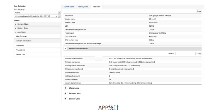Viewport: 209px width, 112px height.
Task: Select Sensor Use in sidebar list
Action: 37,55
